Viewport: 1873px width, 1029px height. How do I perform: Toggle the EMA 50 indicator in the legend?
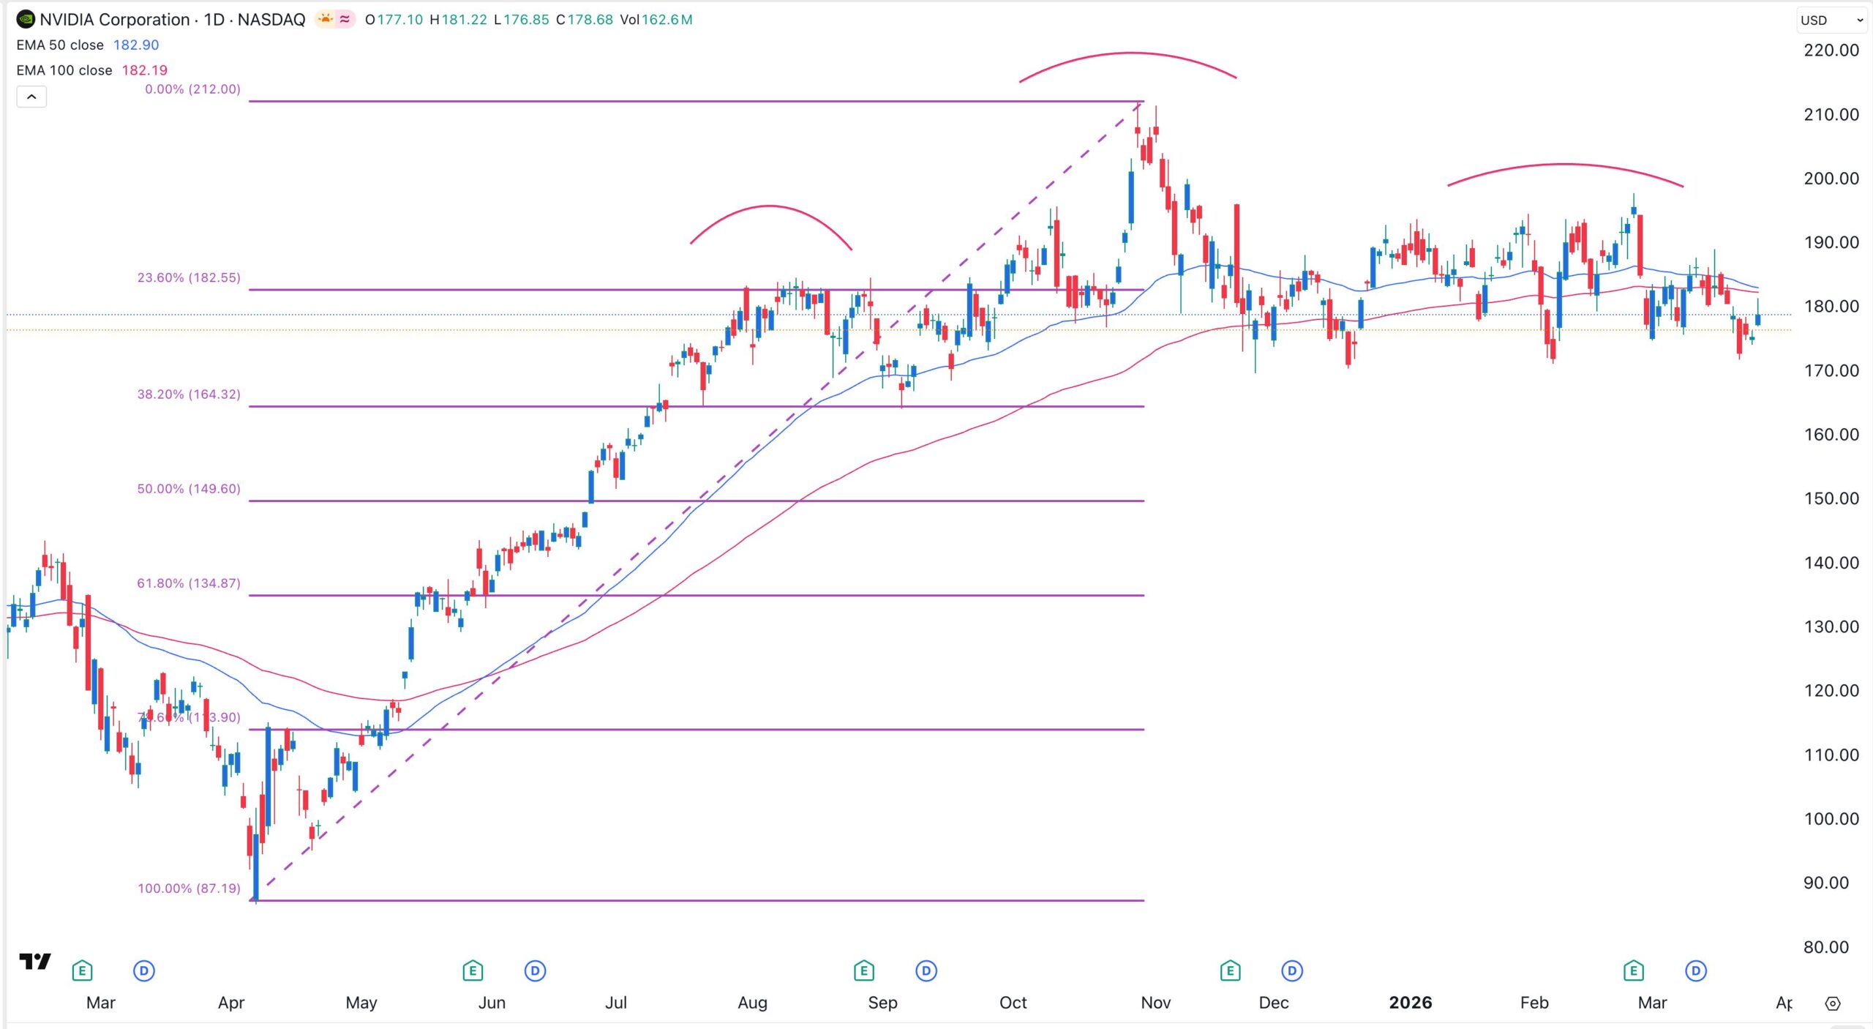tap(59, 45)
